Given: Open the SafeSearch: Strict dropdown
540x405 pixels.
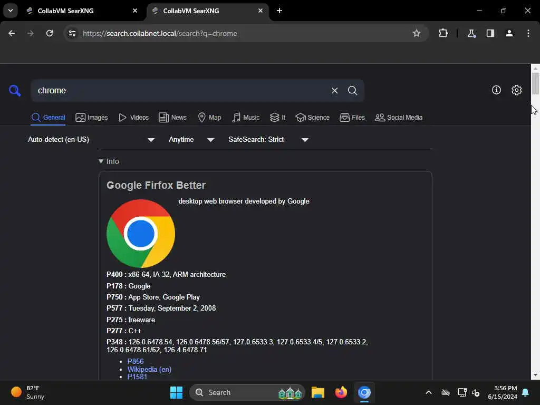Looking at the screenshot, I should tap(268, 139).
